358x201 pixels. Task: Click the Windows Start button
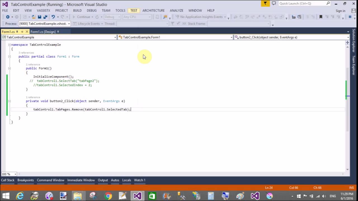click(6, 196)
